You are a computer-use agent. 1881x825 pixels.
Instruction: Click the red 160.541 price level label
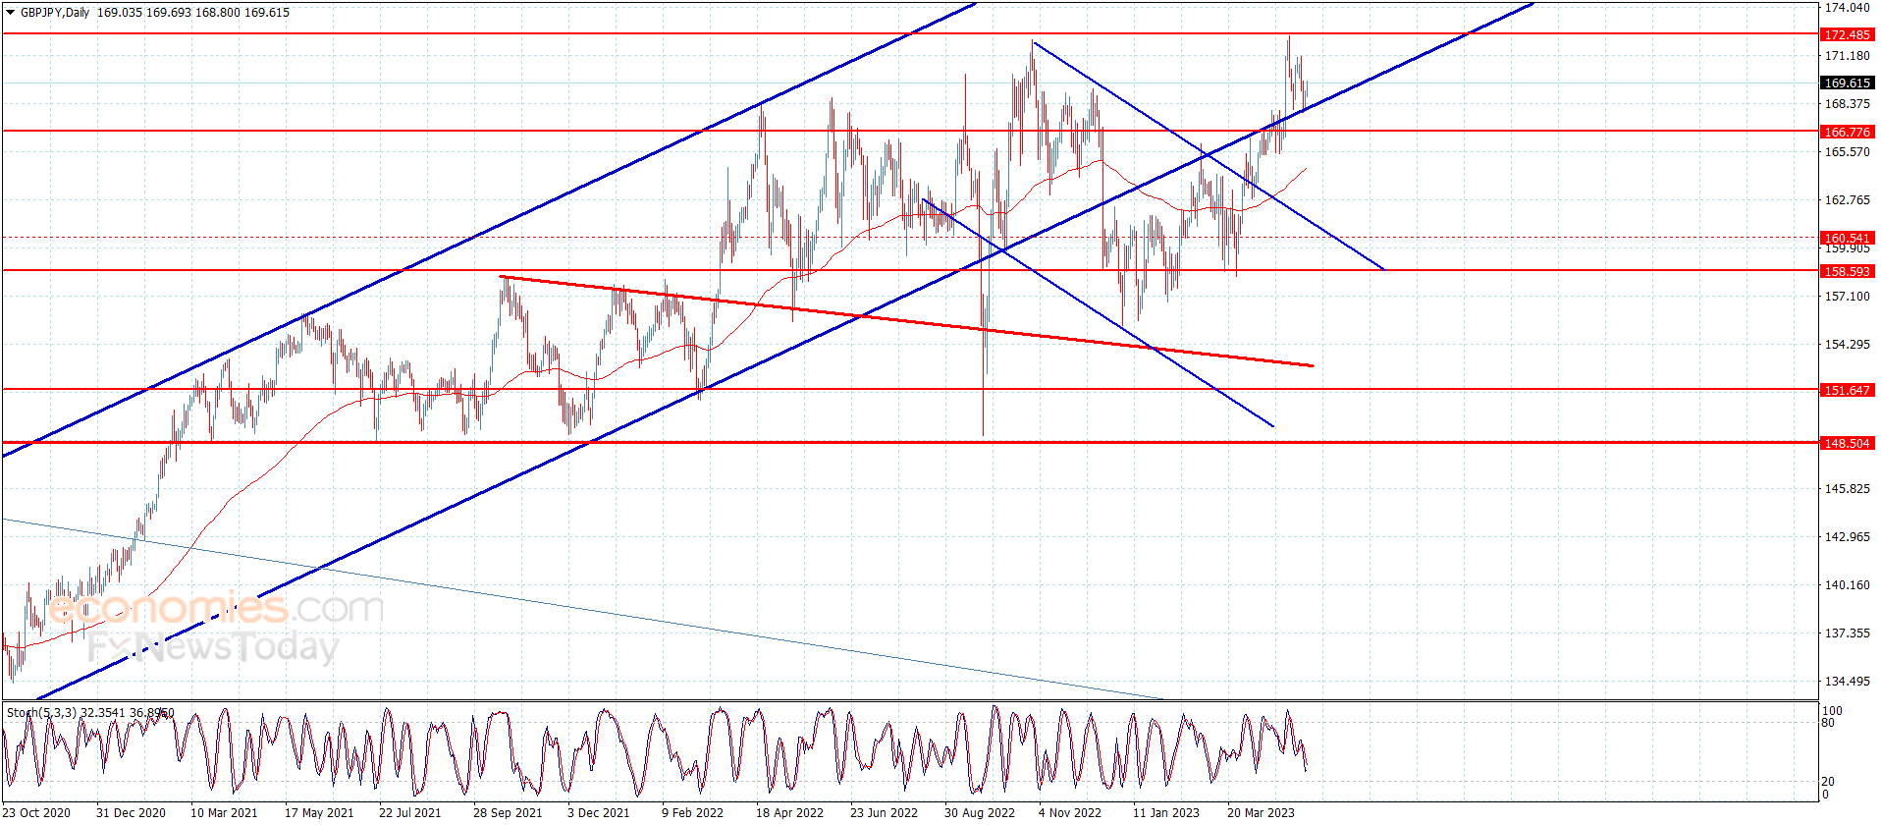(x=1847, y=238)
